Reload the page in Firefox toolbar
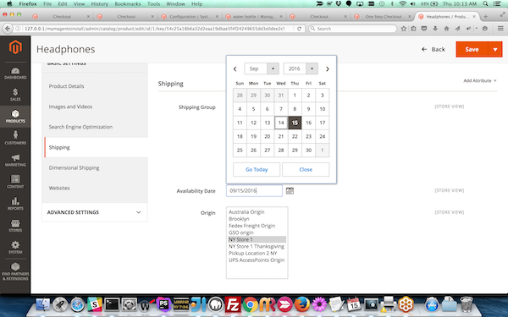 299,29
